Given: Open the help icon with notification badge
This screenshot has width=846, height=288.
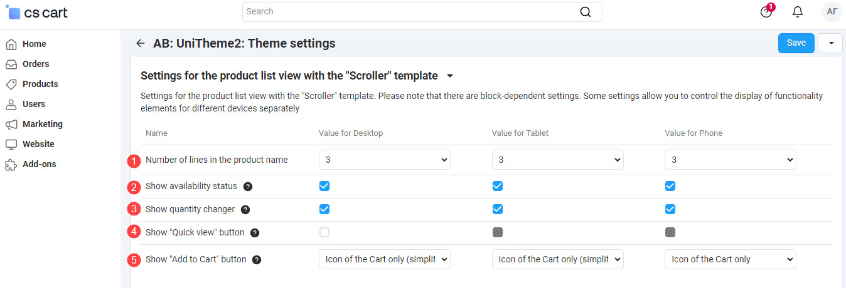Looking at the screenshot, I should 766,11.
